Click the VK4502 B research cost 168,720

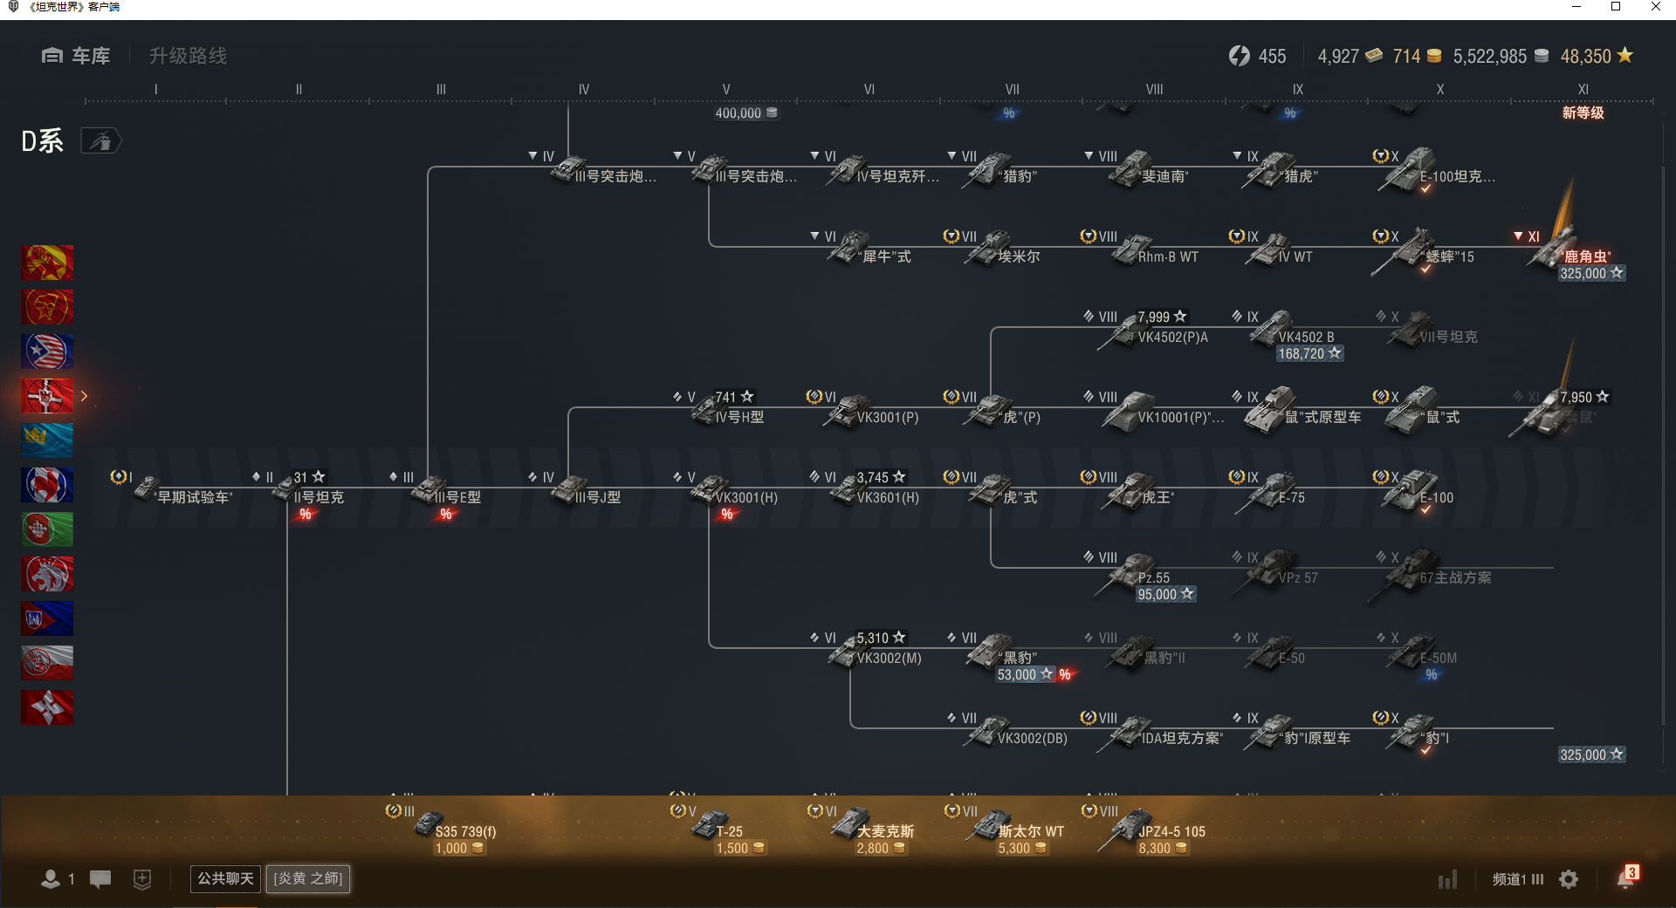[x=1309, y=353]
